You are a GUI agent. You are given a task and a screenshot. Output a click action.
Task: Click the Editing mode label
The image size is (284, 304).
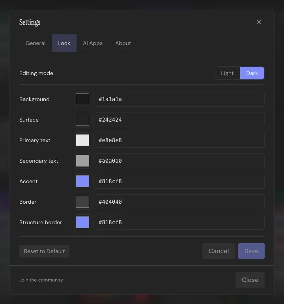36,73
